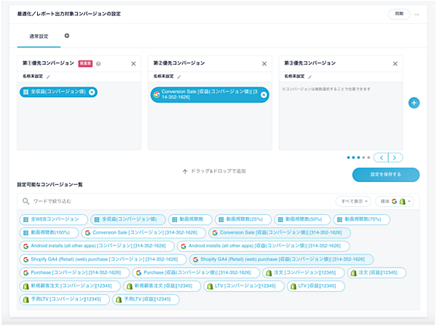Select 新規顧客注文 [収益][12345] chip

162,286
